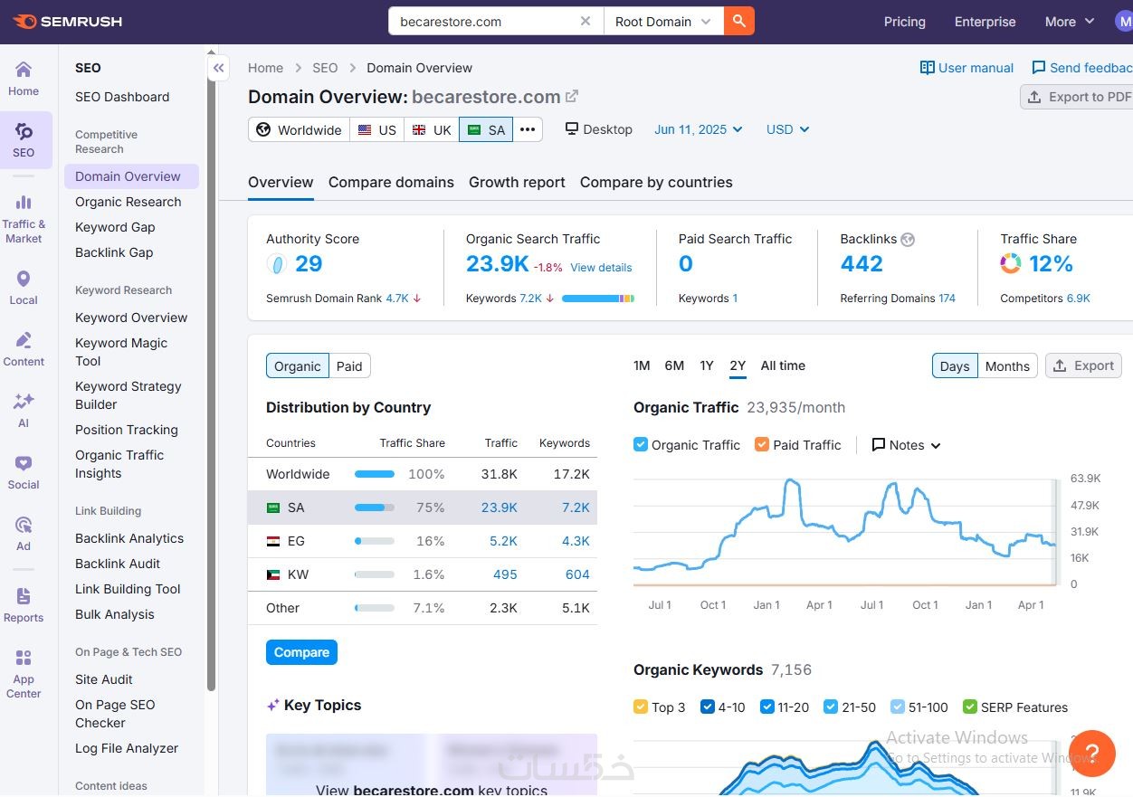Collapse the SEO menu with double-chevron
The height and width of the screenshot is (797, 1133).
218,68
